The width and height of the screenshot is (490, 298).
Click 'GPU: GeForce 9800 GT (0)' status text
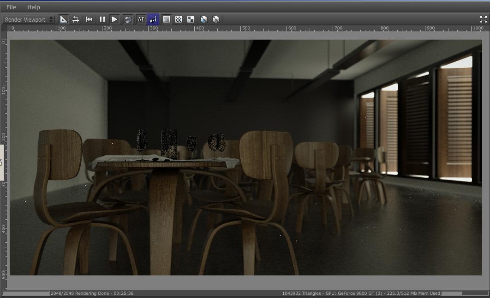pyautogui.click(x=354, y=293)
